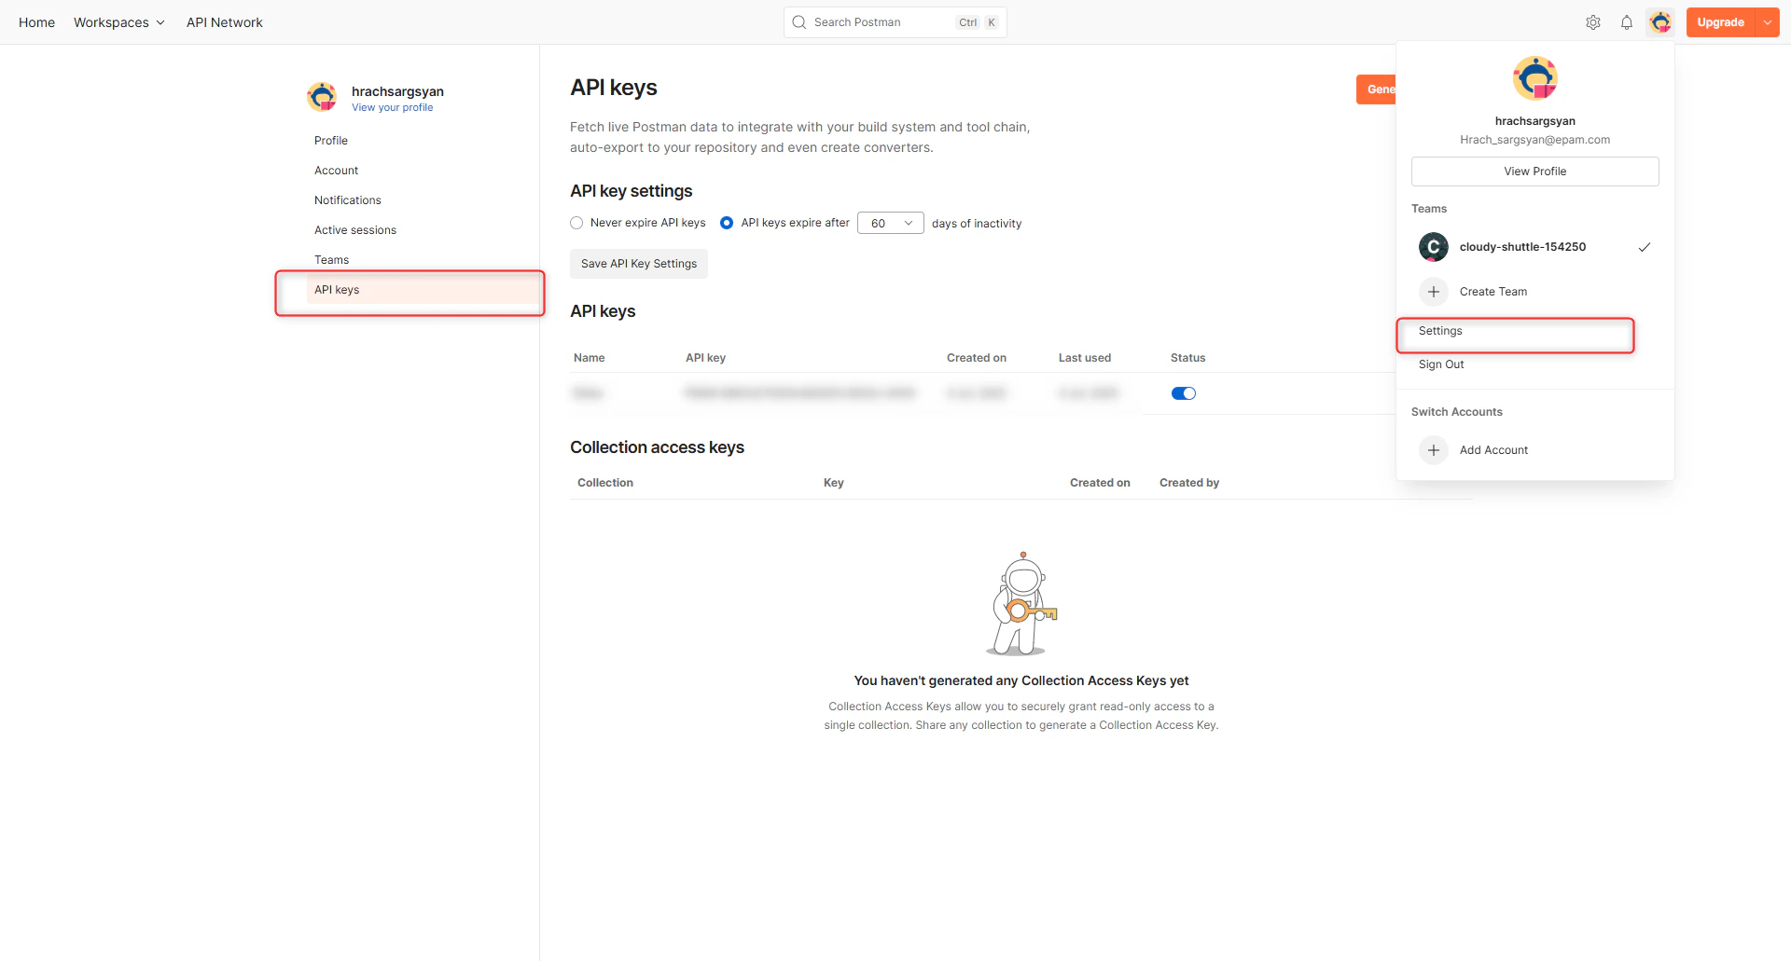
Task: Open the Upgrade button dropdown arrow
Action: (1769, 21)
